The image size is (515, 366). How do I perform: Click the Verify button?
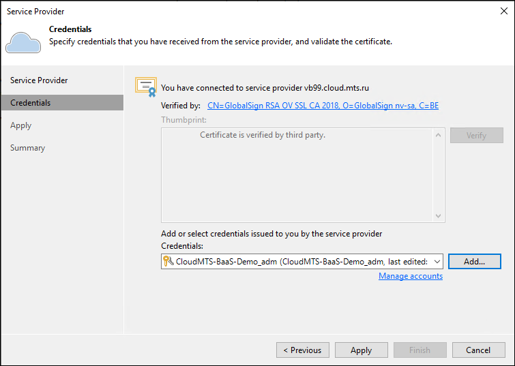pyautogui.click(x=475, y=135)
